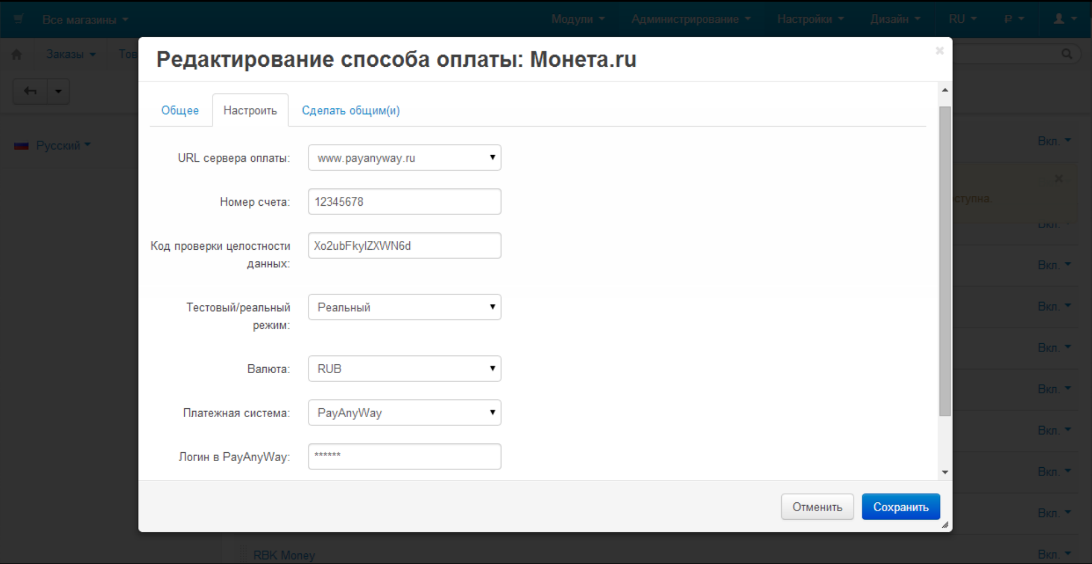Open the Тестовый/реальный режим dropdown
Viewport: 1092px width, 564px height.
click(x=404, y=307)
